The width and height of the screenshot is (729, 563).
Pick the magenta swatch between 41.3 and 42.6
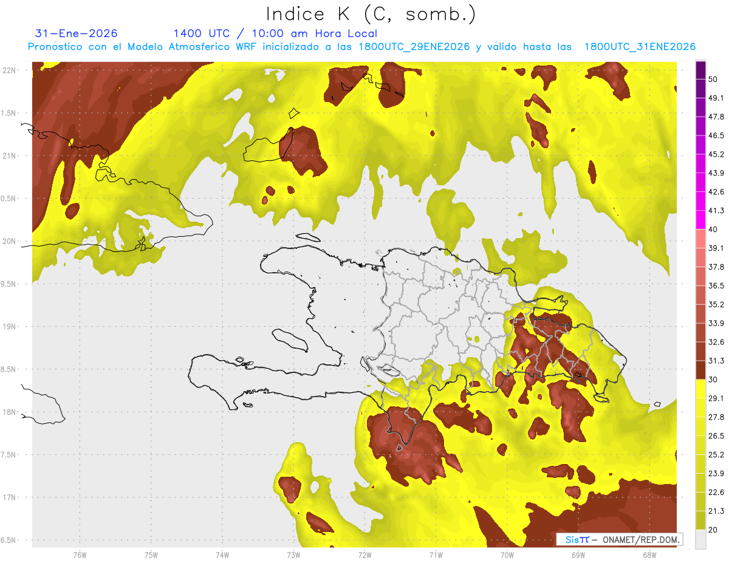(700, 201)
